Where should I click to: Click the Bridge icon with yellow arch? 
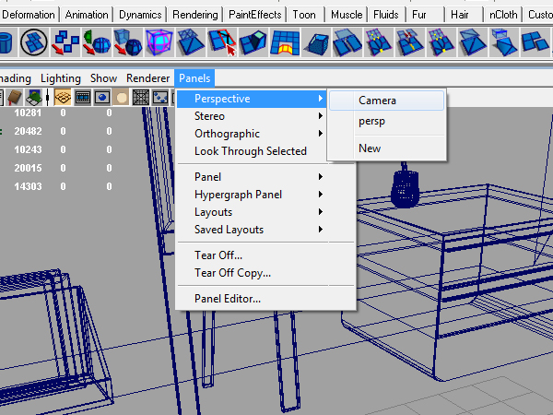tap(285, 42)
